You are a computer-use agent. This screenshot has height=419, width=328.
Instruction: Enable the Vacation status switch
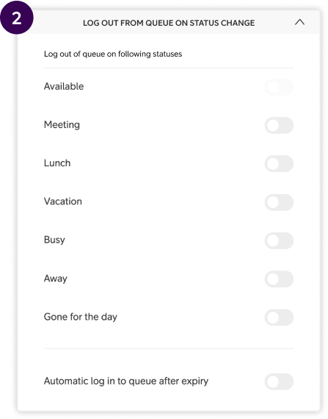pyautogui.click(x=279, y=202)
